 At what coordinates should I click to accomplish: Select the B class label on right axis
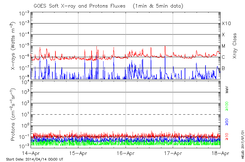coord(223,68)
